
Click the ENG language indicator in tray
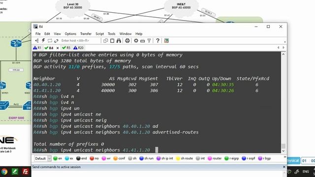306,172
